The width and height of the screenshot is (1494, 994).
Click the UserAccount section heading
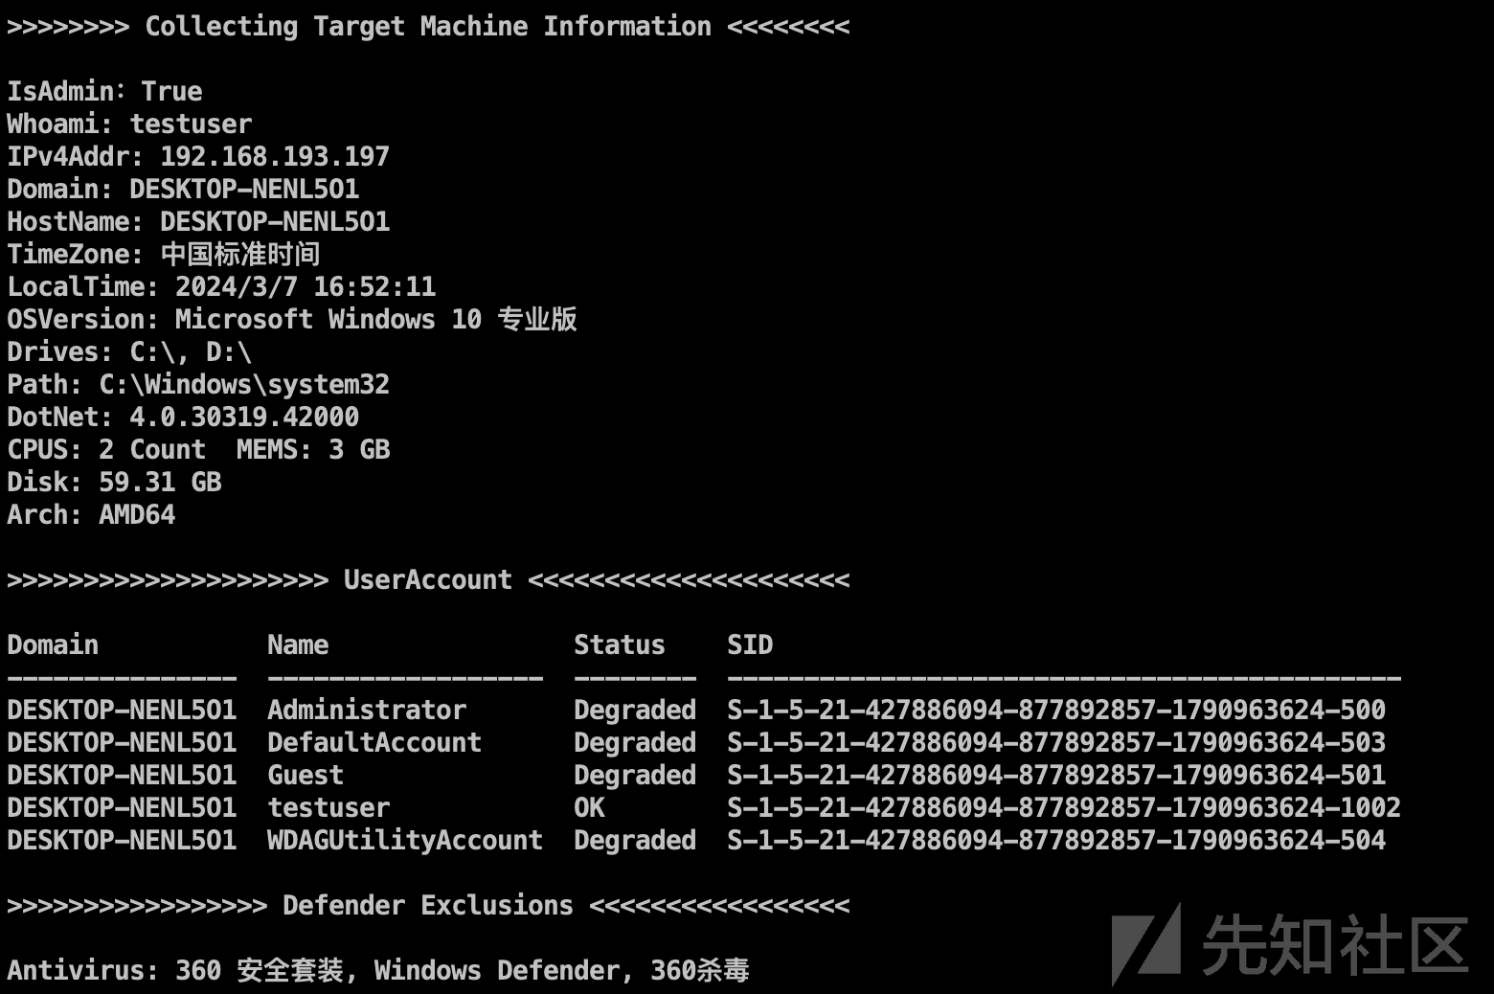pos(428,579)
